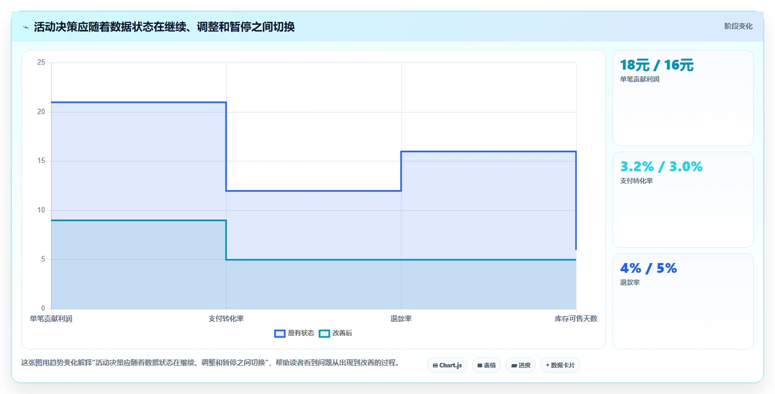Click the y-axis value 25
The height and width of the screenshot is (394, 775).
41,62
